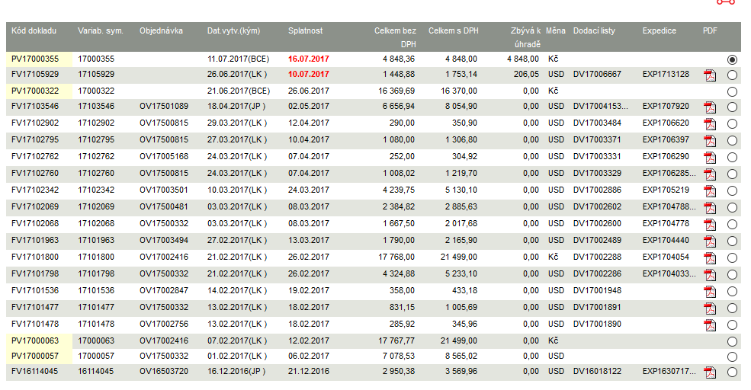Click document code PV17000355
The image size is (751, 390).
[35, 59]
